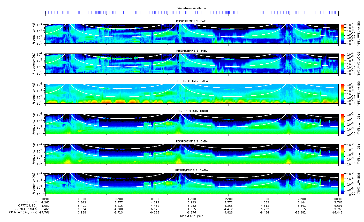This screenshot has width=364, height=222.
Task: Click the CD R value "5.768"
Action: click(x=338, y=202)
